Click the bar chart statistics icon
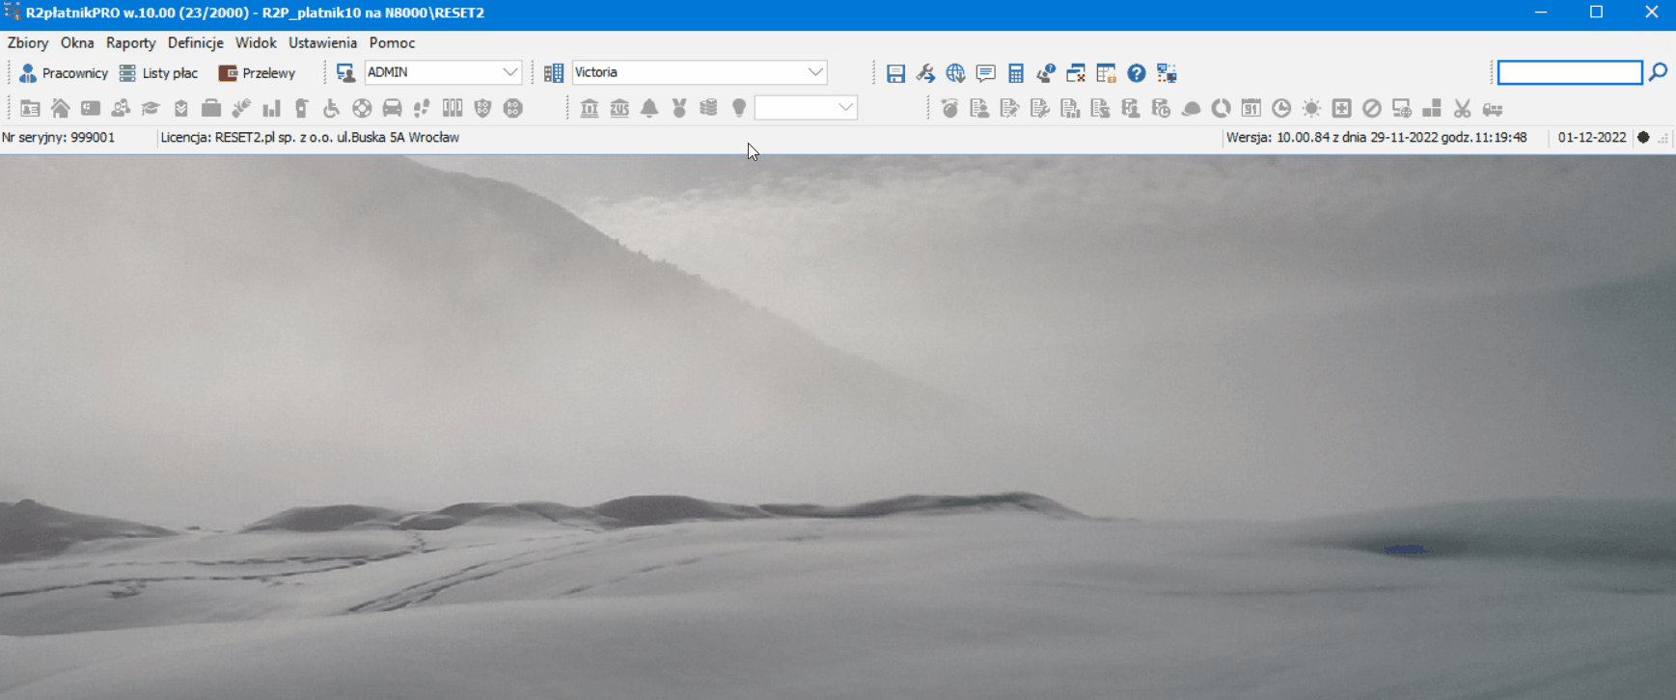 point(271,108)
